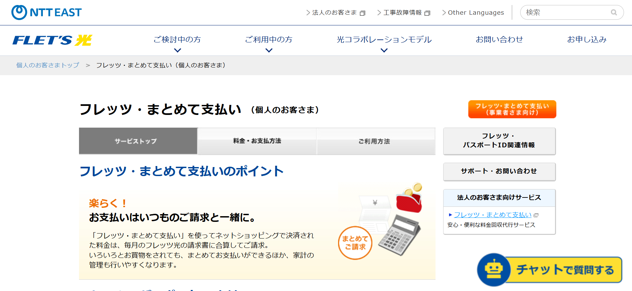Switch to the 料金・お支払方法 tab

pos(257,141)
